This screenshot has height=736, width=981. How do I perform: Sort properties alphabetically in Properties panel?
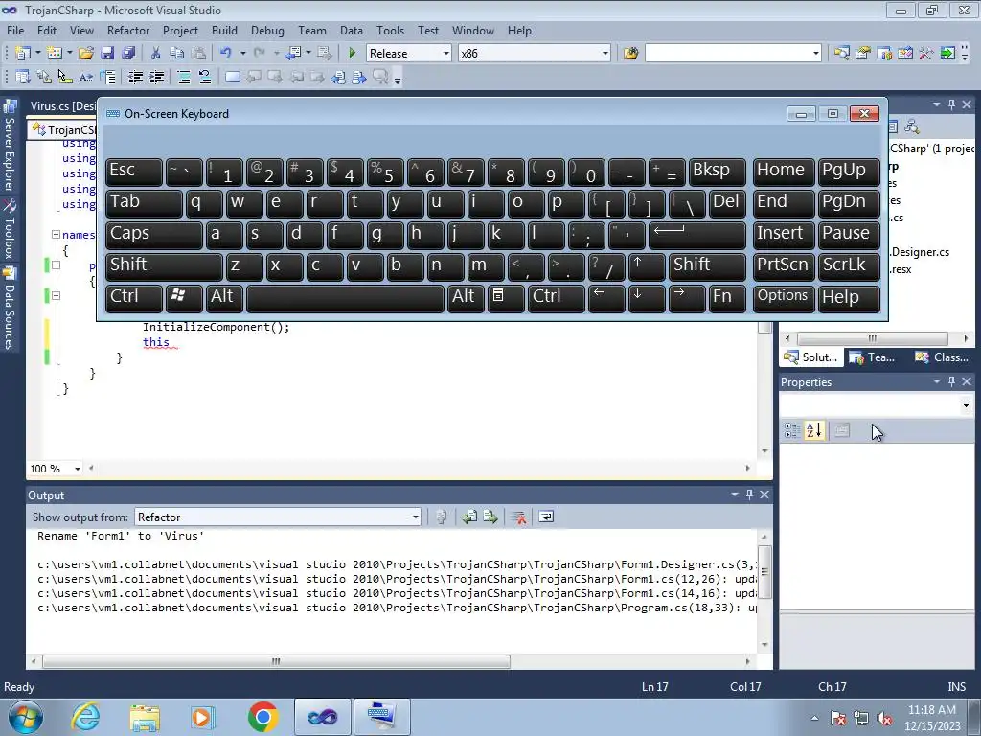[x=813, y=430]
